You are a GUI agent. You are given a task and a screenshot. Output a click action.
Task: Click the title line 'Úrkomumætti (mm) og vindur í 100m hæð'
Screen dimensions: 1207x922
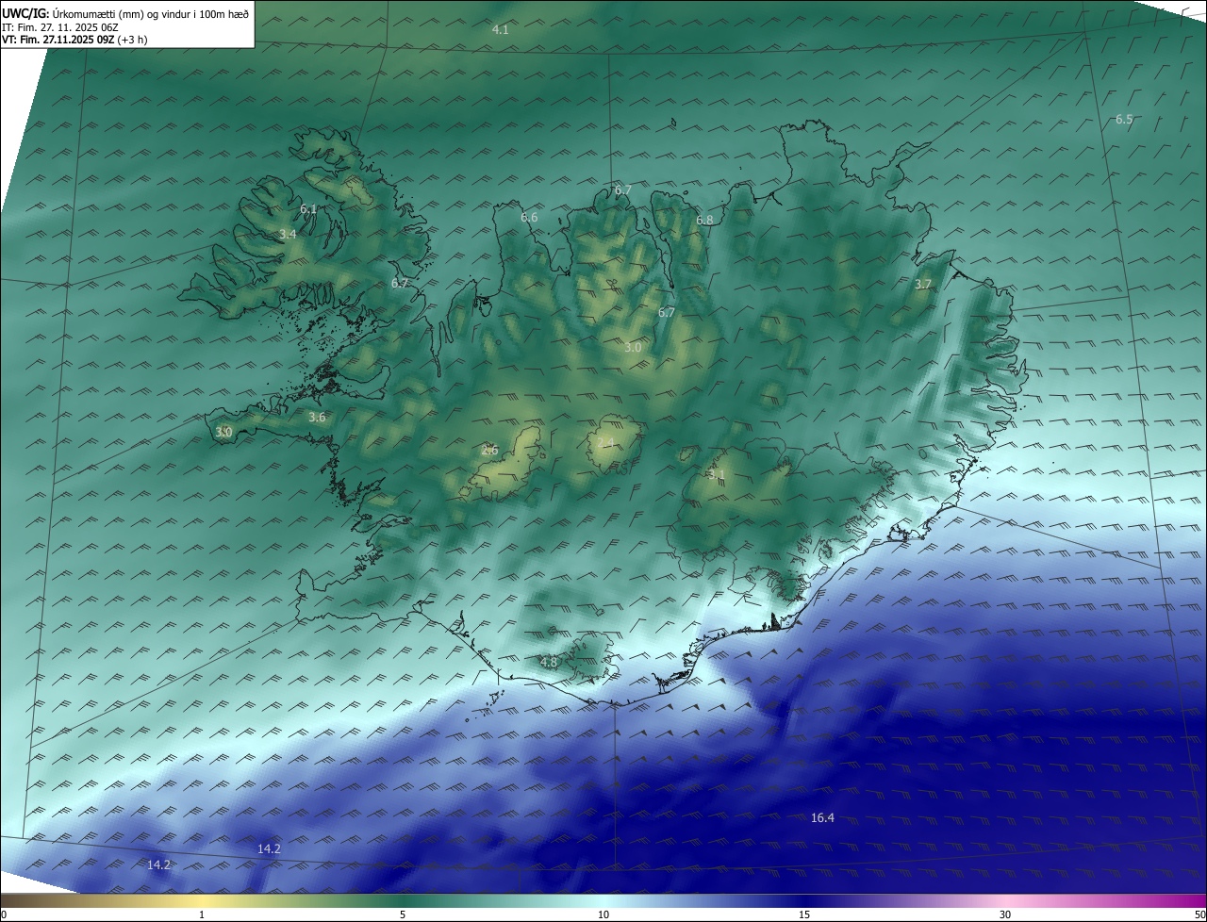click(151, 13)
